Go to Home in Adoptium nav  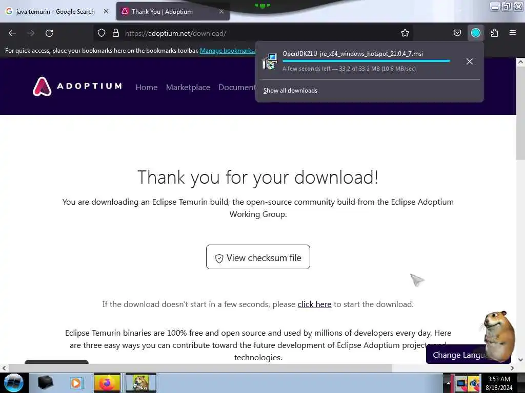coord(147,87)
